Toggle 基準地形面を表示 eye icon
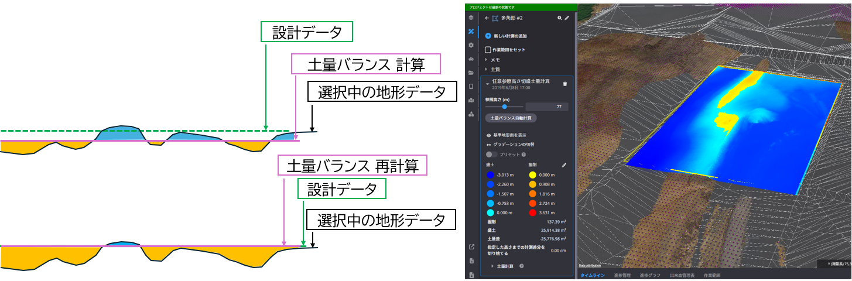Viewport: 852px width, 281px height. coord(489,135)
